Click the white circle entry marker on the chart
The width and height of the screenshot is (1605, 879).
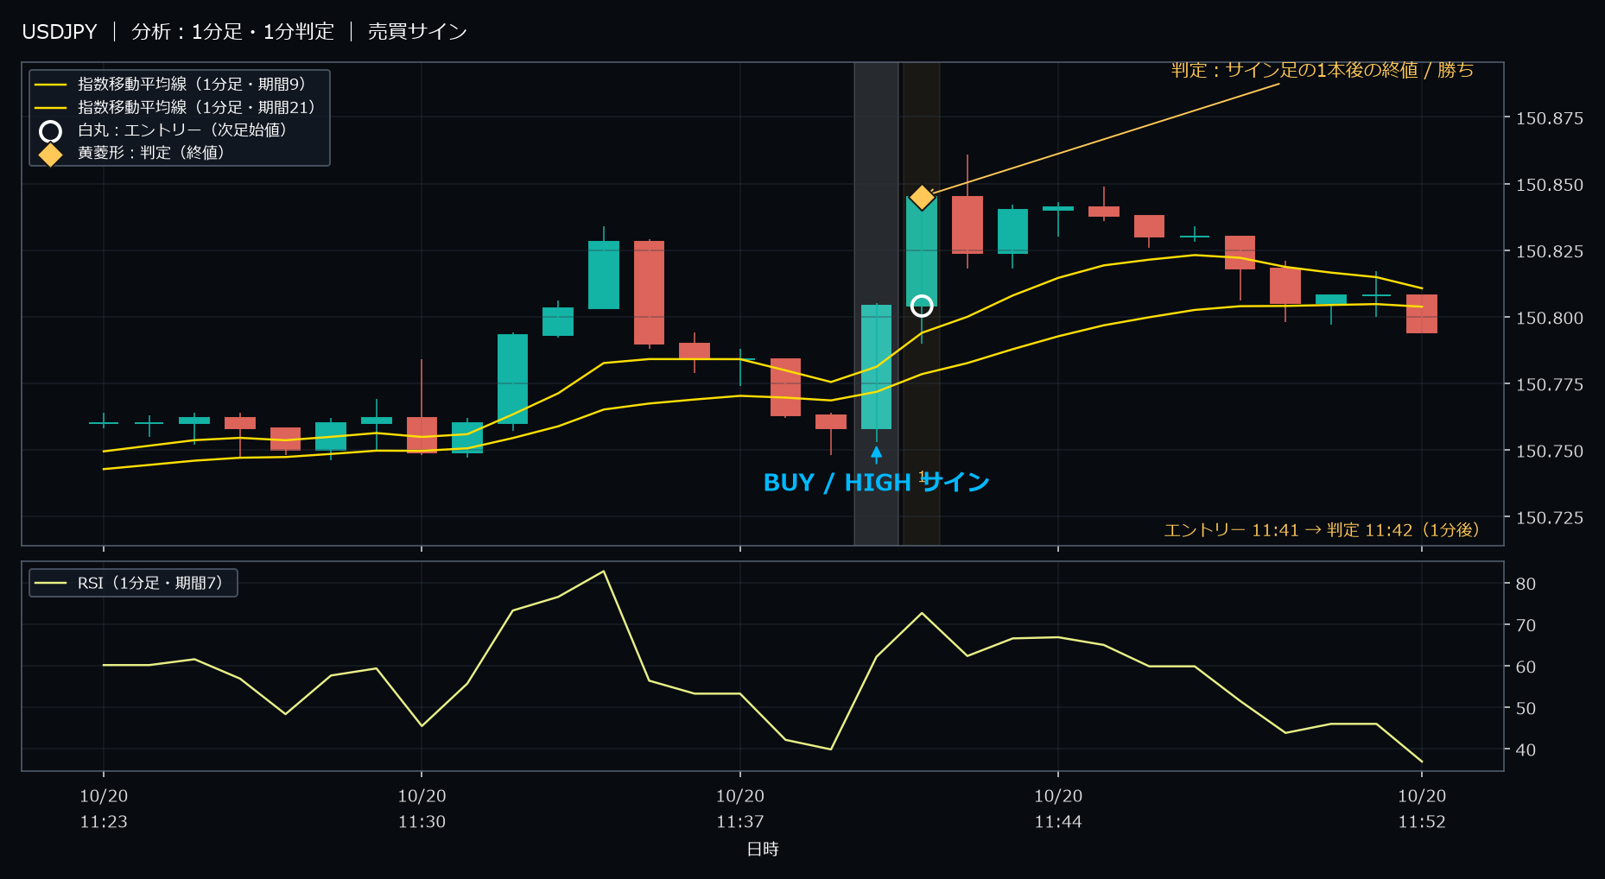click(922, 306)
